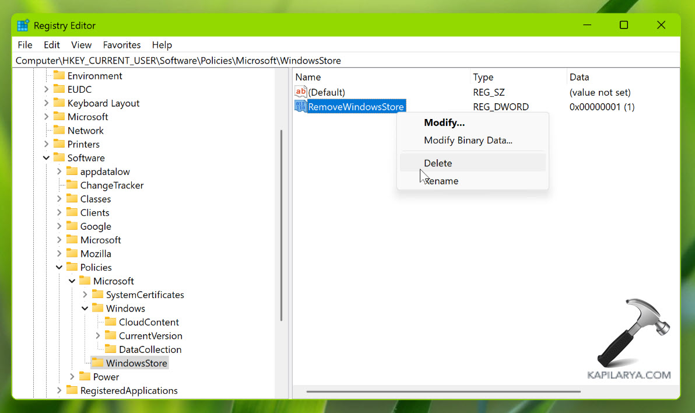The height and width of the screenshot is (413, 695).
Task: Click the horizontal scrollbar in values pane
Action: tap(443, 391)
